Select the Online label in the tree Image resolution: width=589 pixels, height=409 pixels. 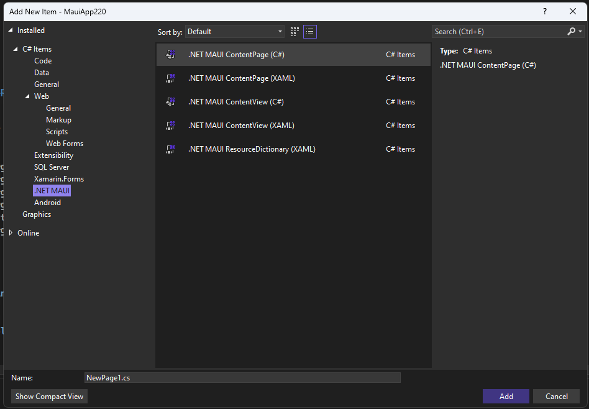28,233
